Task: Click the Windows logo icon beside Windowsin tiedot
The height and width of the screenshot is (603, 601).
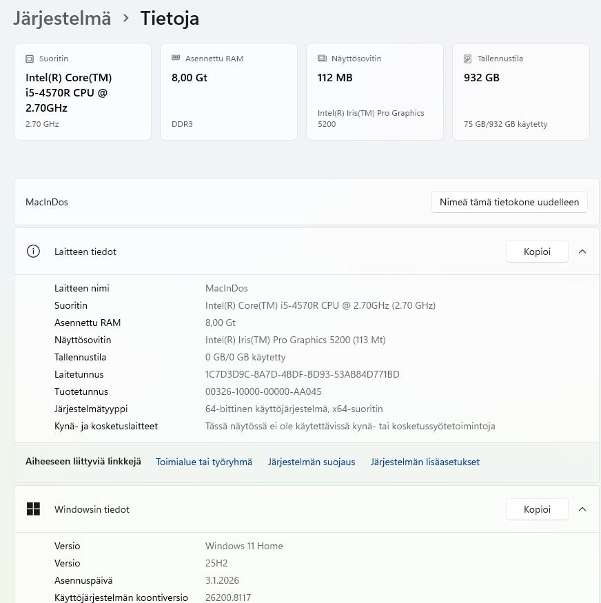Action: [x=33, y=509]
